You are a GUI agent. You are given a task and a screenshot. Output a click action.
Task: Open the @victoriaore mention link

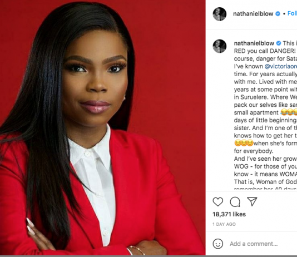point(281,66)
